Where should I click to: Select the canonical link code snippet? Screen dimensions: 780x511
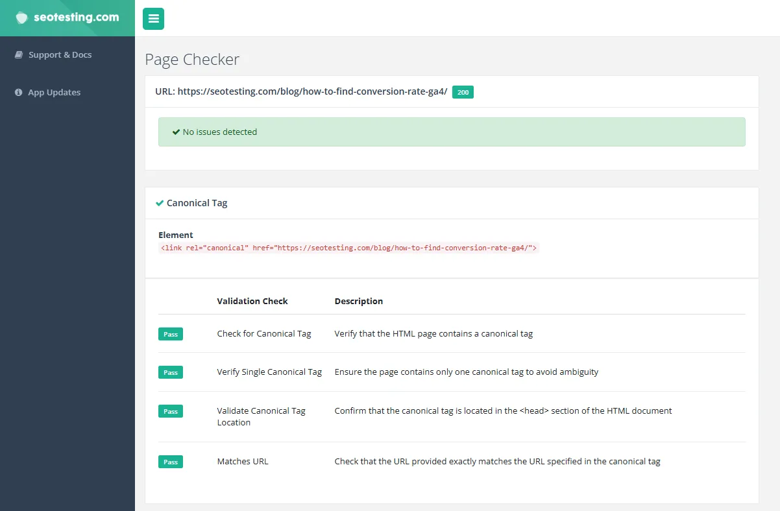[348, 248]
